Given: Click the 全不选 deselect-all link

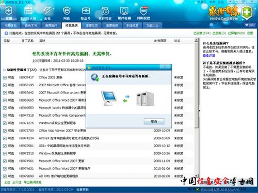Looking at the screenshot, I should pos(17,182).
